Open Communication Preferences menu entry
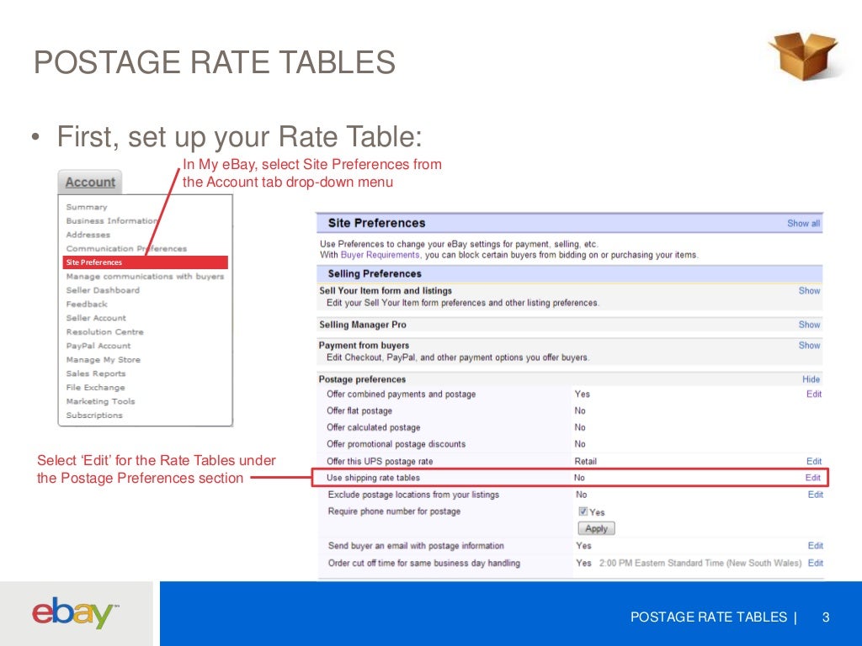The image size is (862, 646). tap(126, 248)
